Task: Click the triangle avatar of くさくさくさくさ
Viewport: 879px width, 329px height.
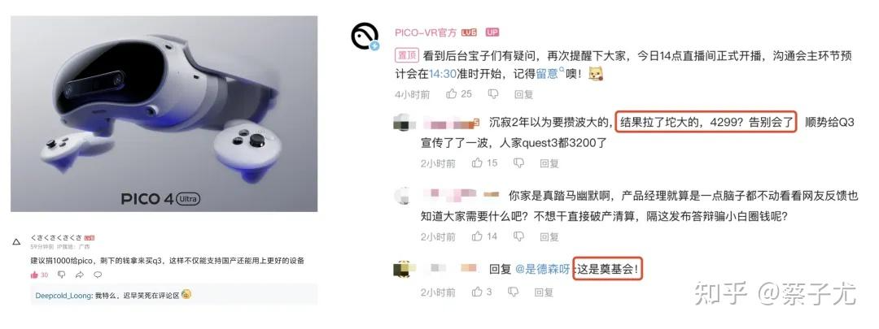Action: click(x=16, y=242)
